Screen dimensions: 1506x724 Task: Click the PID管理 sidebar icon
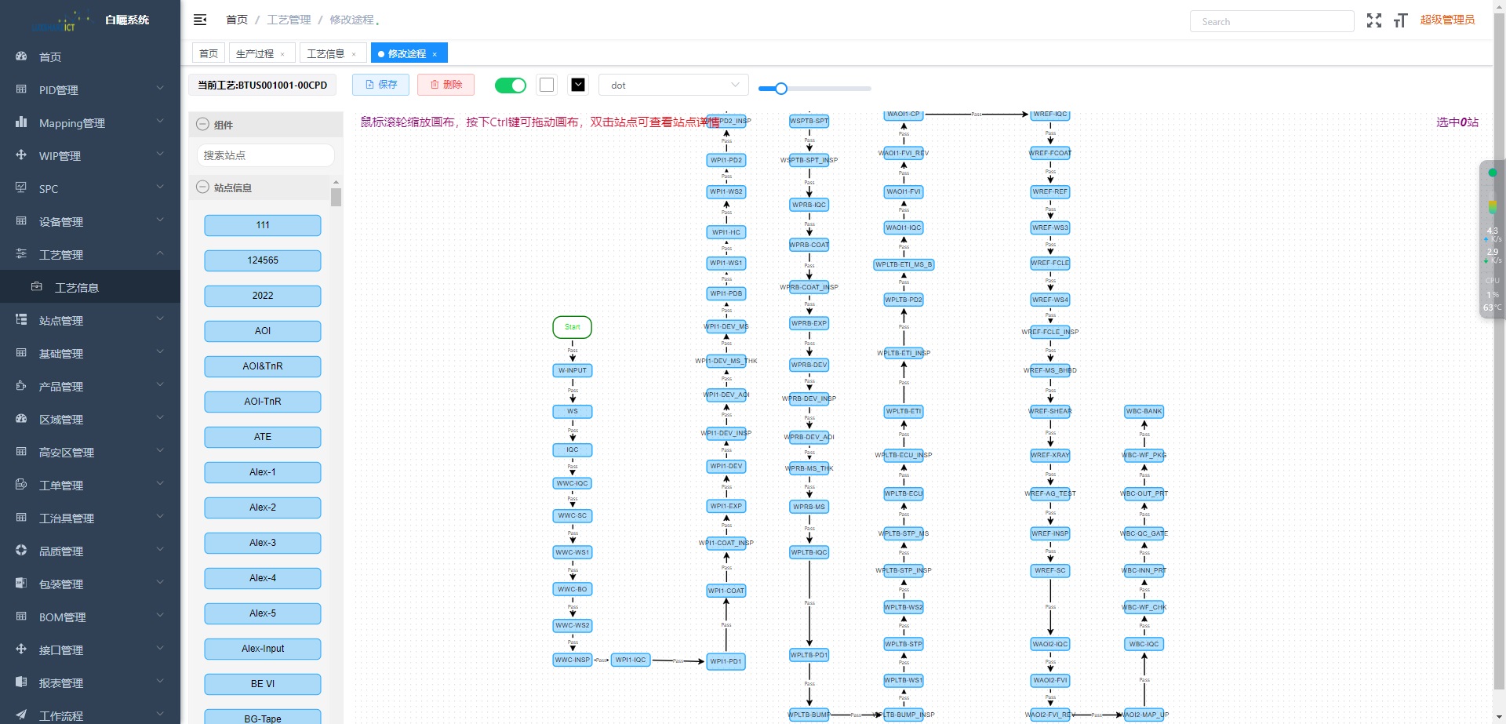(21, 89)
